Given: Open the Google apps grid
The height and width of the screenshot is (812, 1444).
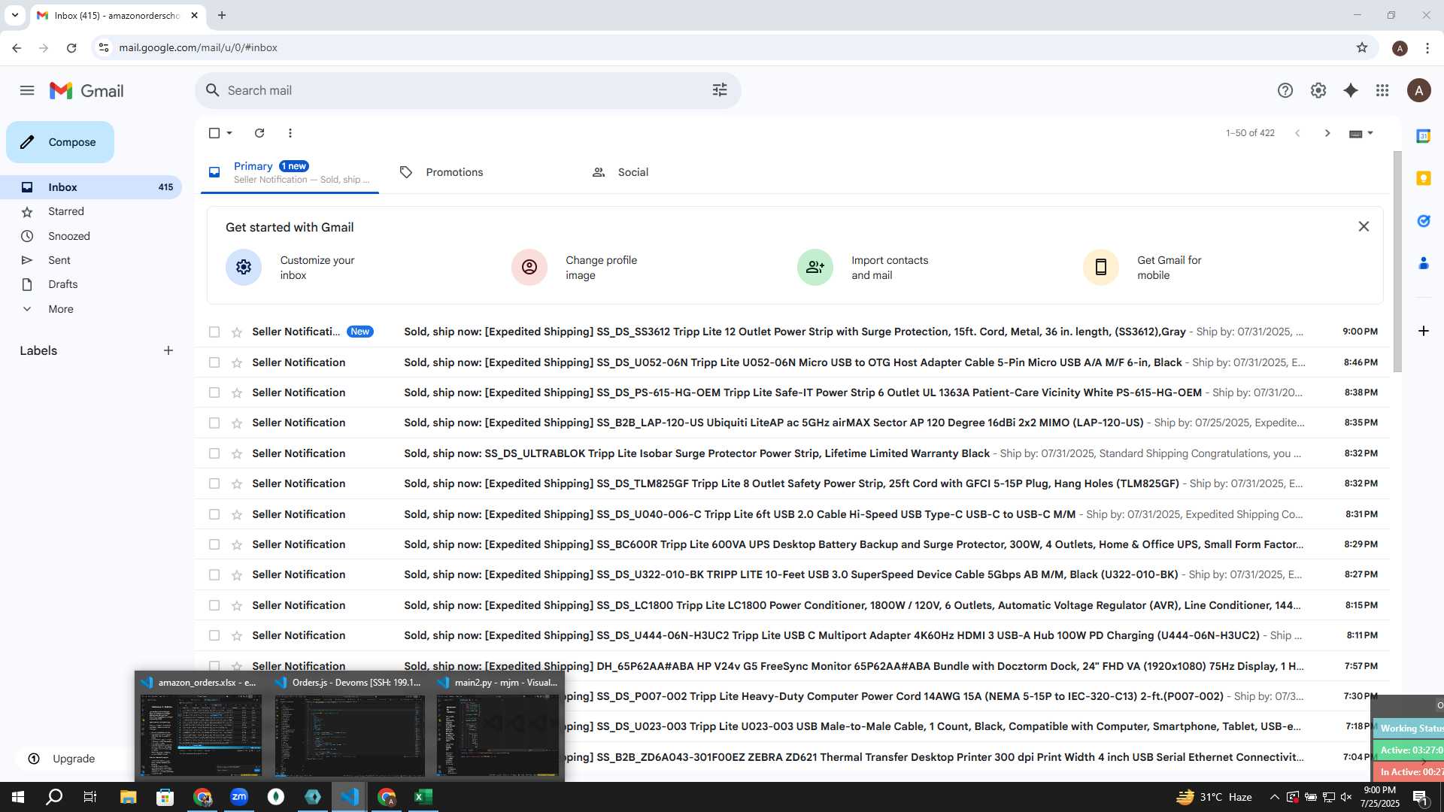Looking at the screenshot, I should [x=1382, y=90].
